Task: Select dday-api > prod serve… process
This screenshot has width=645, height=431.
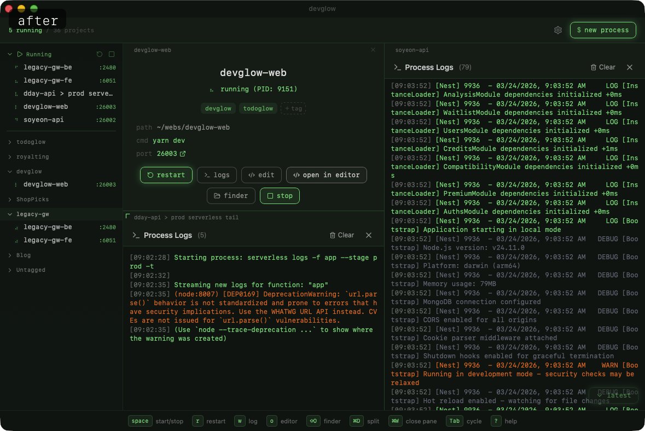Action: 65,94
